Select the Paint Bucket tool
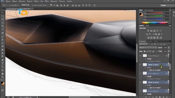This screenshot has width=175, height=98. (2, 50)
